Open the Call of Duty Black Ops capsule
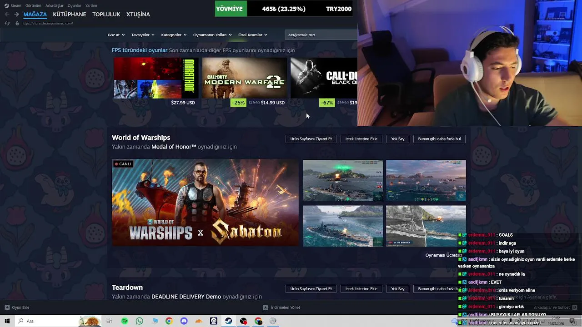The image size is (582, 327). (324, 78)
